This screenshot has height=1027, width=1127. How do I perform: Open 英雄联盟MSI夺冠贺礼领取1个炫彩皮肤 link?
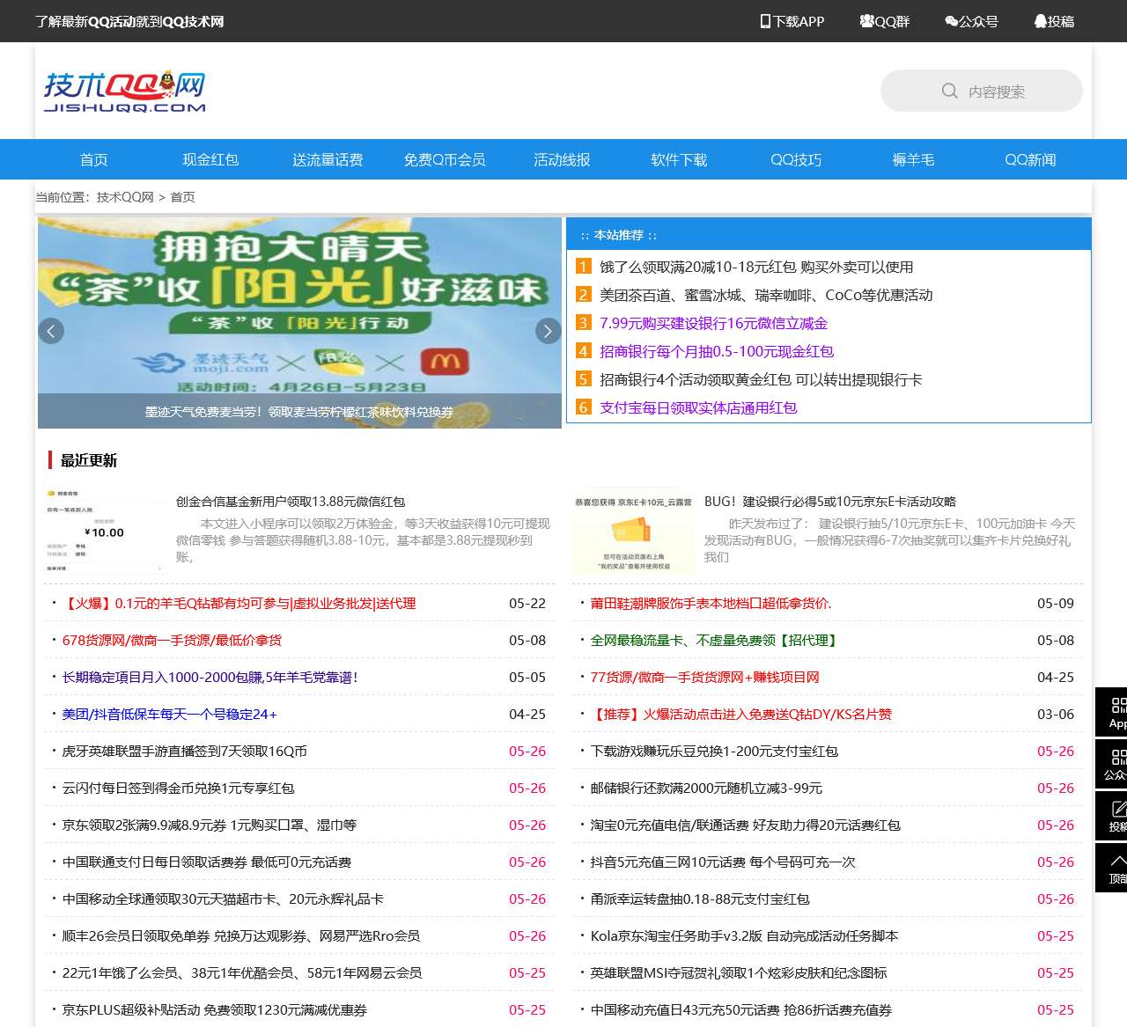point(739,973)
